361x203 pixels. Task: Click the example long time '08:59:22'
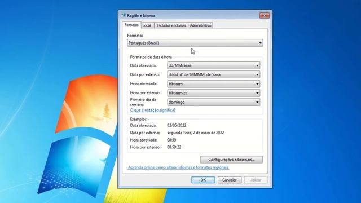[174, 147]
